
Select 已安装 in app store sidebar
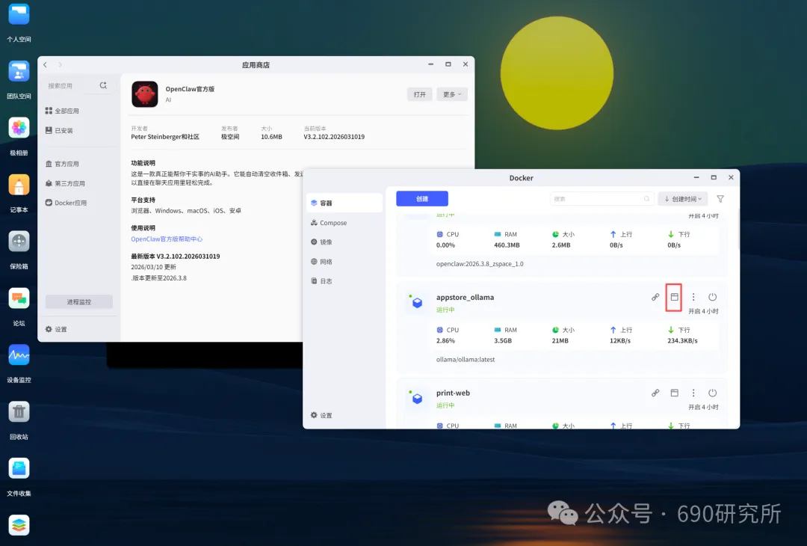(x=59, y=130)
